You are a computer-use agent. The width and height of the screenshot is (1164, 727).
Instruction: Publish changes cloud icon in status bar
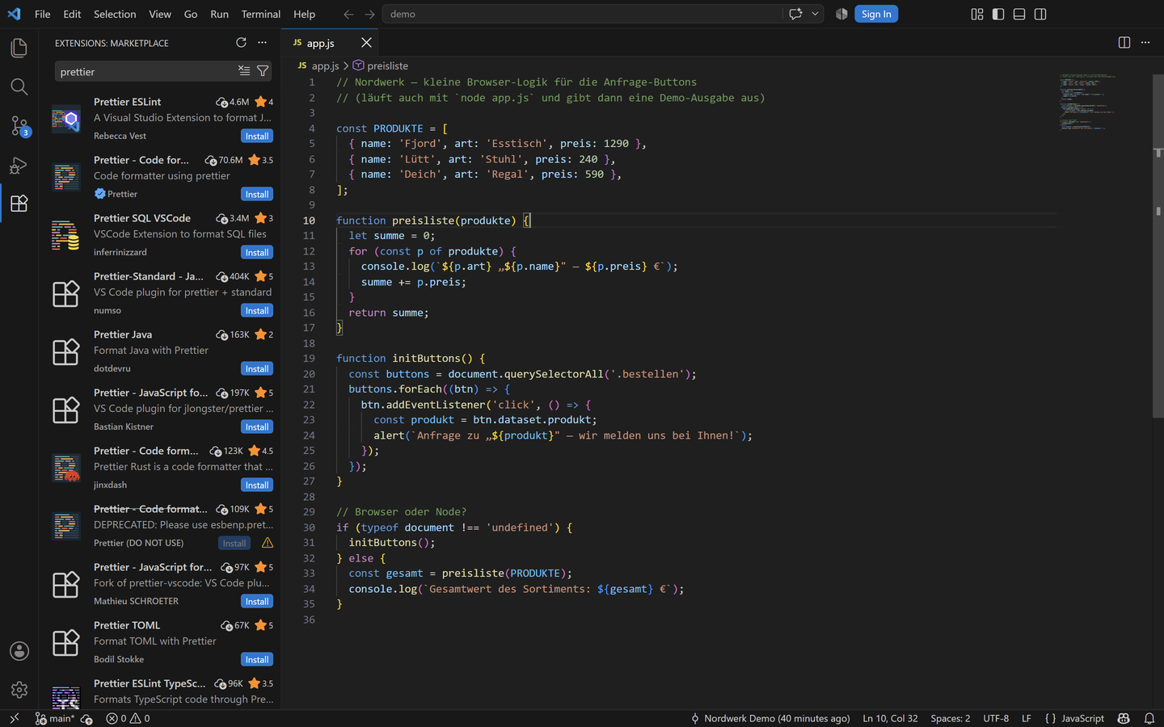click(86, 718)
